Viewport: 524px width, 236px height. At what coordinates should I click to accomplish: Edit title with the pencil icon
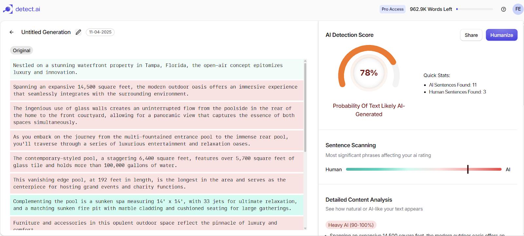(78, 32)
